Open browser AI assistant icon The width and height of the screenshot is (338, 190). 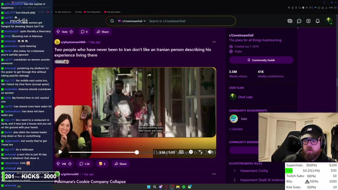[331, 8]
